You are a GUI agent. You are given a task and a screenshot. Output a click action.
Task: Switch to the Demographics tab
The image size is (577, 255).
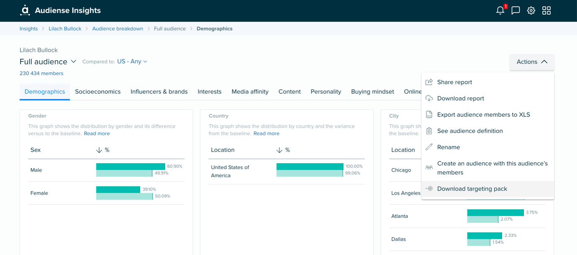45,91
